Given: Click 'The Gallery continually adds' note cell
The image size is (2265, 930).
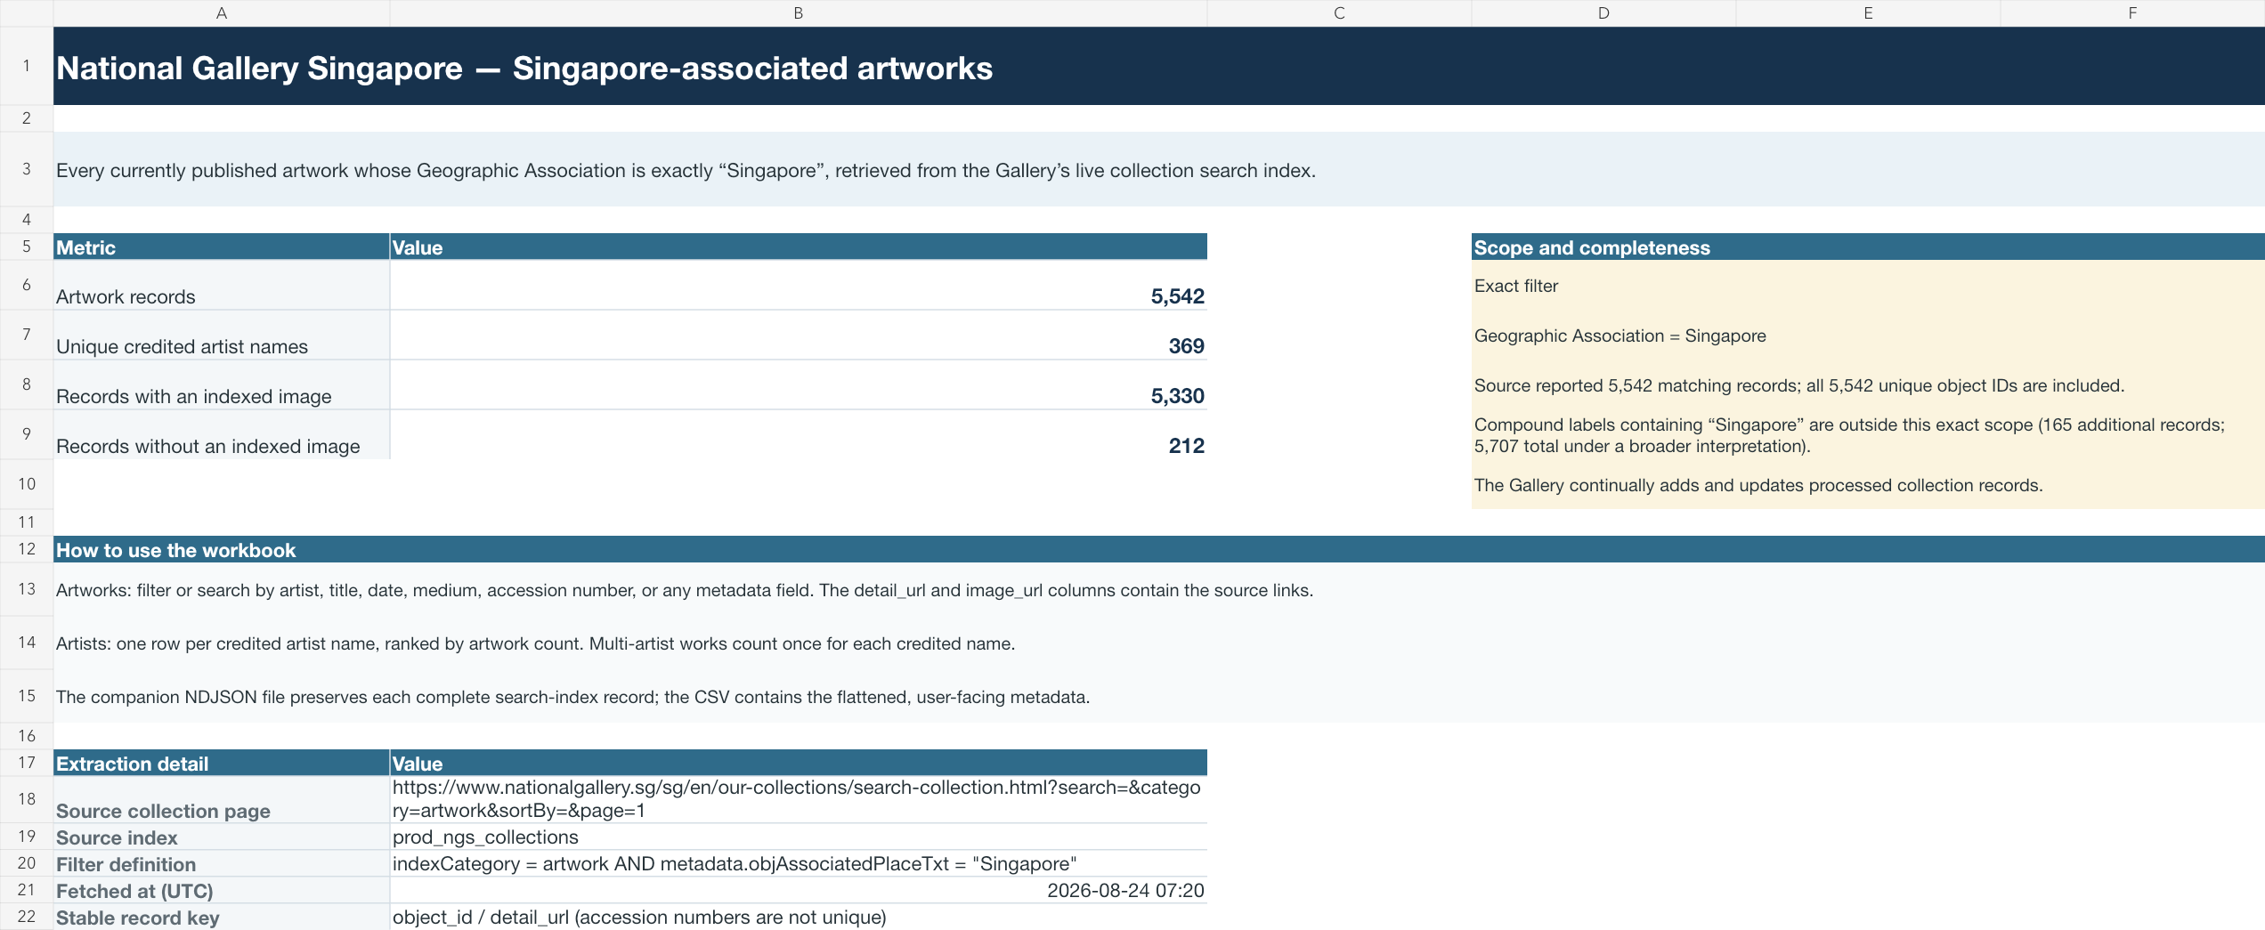Looking at the screenshot, I should [x=1868, y=484].
